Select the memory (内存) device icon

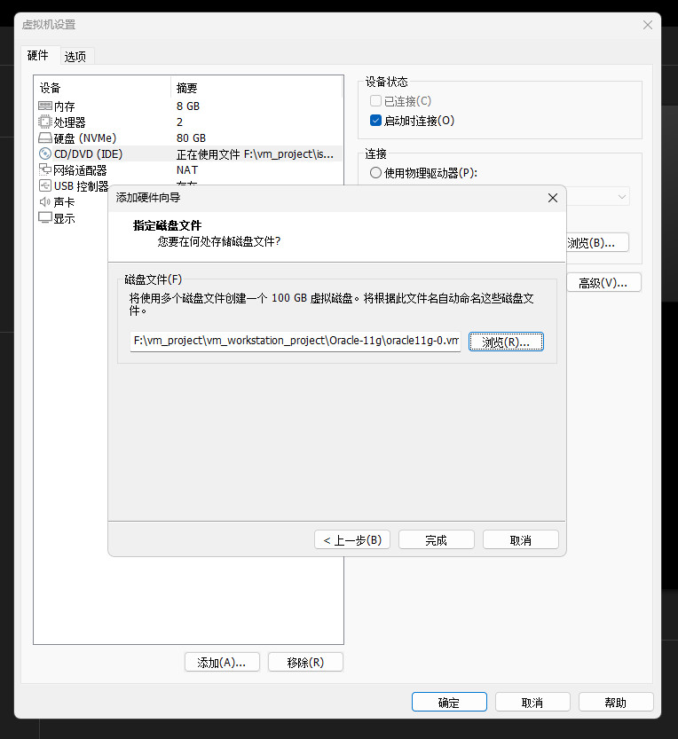[45, 106]
